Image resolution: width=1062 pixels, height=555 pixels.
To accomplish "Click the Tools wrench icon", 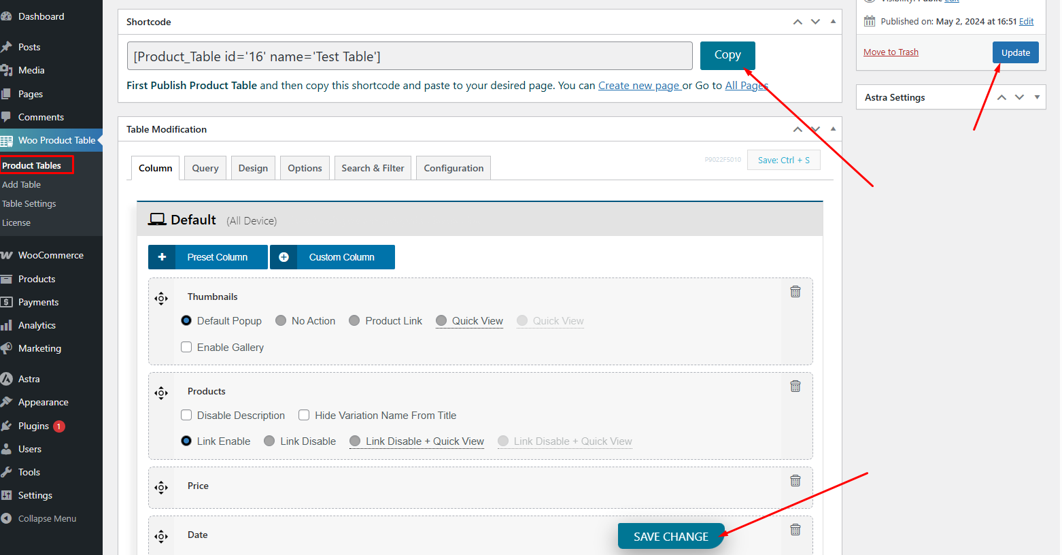I will coord(7,472).
